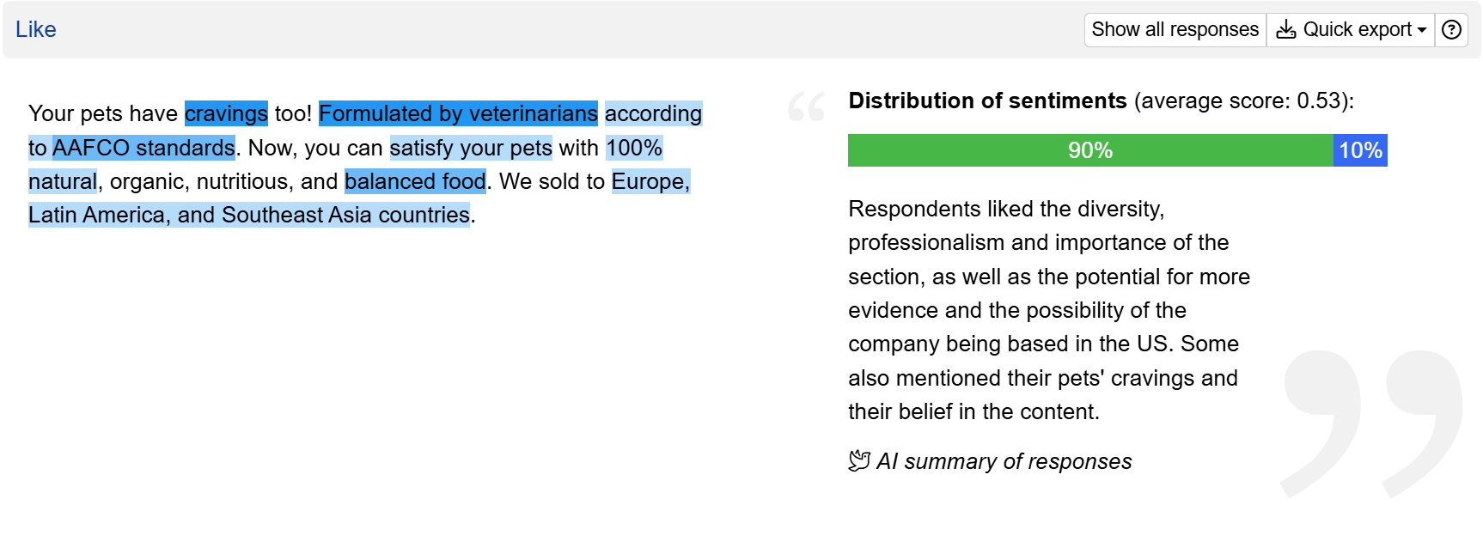
Task: Click the Distribution of sentiments heading
Action: [x=987, y=100]
